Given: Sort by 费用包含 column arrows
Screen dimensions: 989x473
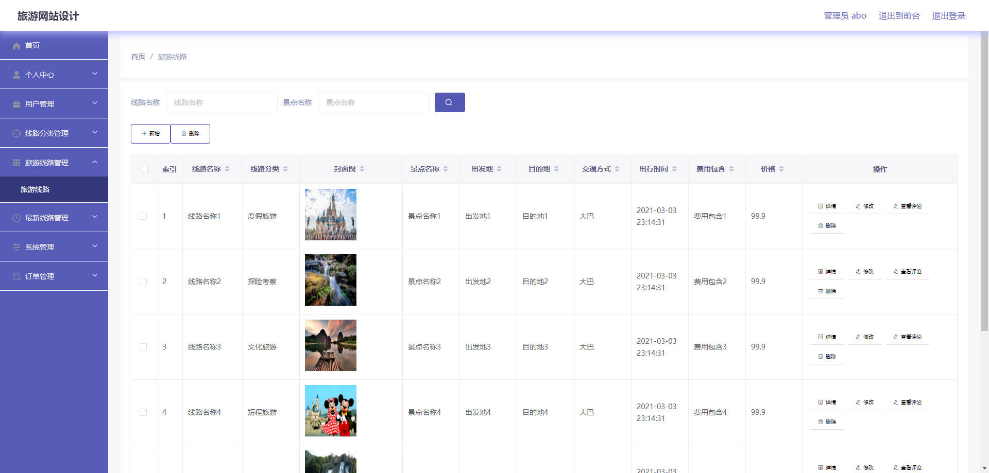Looking at the screenshot, I should pos(731,169).
